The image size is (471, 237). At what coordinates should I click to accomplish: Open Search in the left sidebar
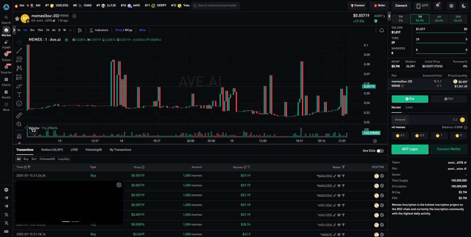coord(6,20)
